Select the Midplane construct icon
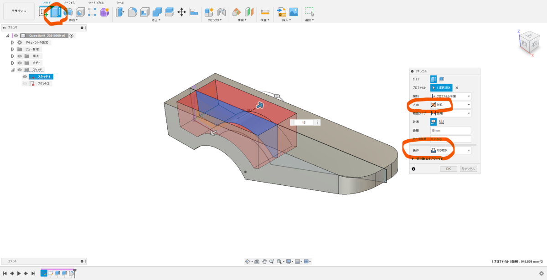Viewport: 547px width, 280px height. pyautogui.click(x=249, y=12)
